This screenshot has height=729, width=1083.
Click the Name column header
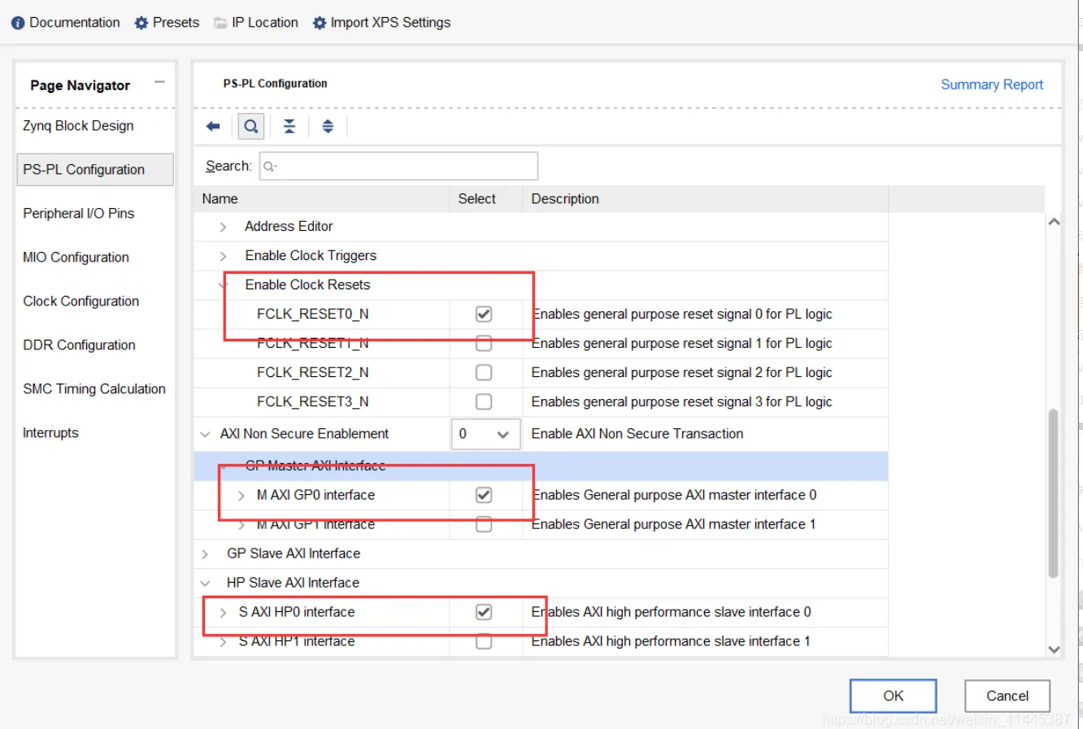point(321,199)
